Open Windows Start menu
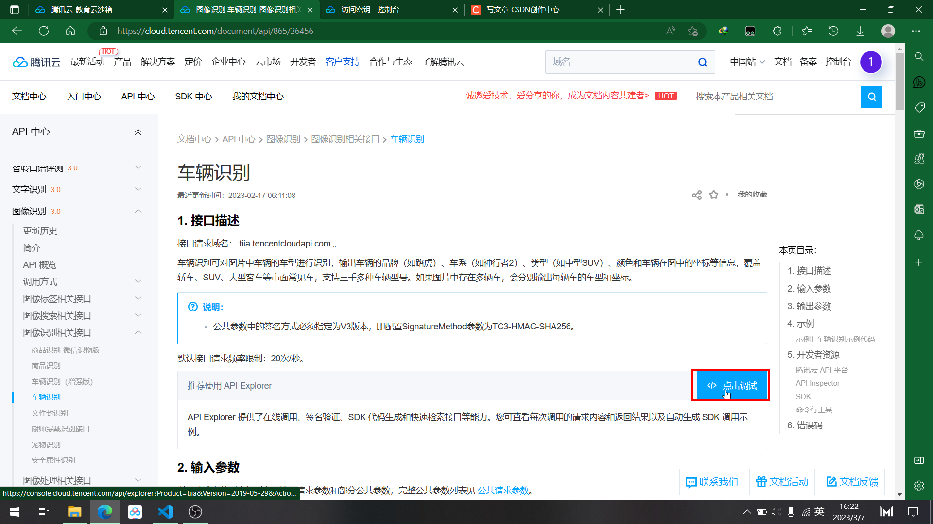The height and width of the screenshot is (524, 933). tap(15, 512)
